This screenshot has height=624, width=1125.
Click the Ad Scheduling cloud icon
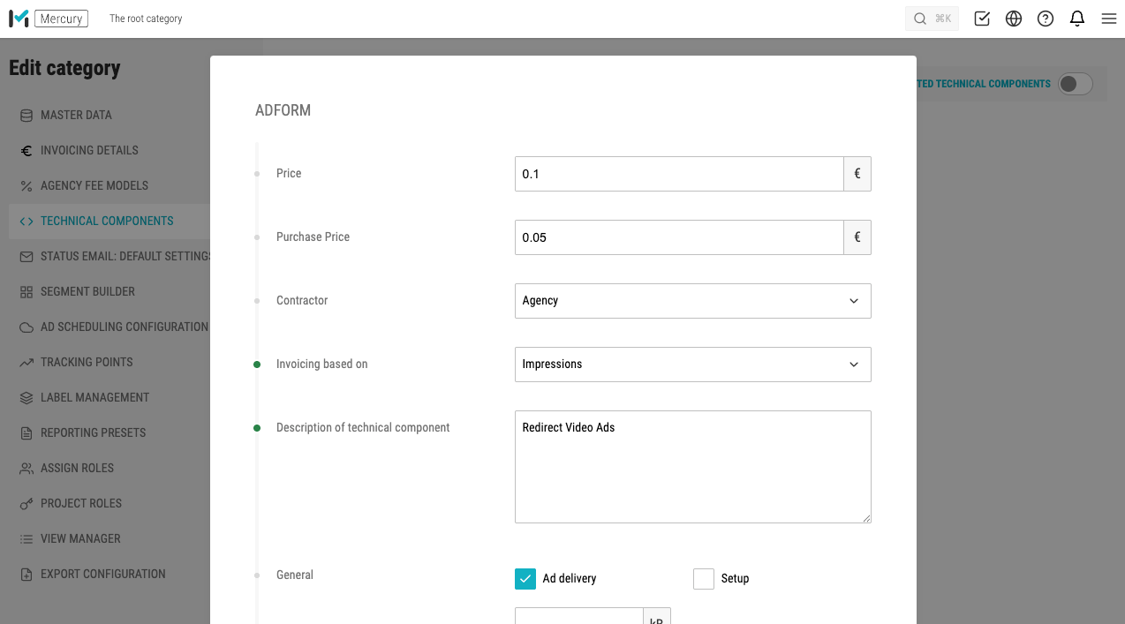[26, 327]
